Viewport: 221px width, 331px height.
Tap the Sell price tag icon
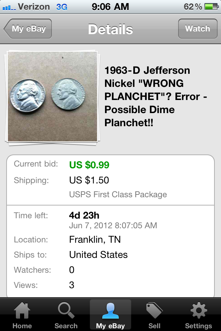154,311
